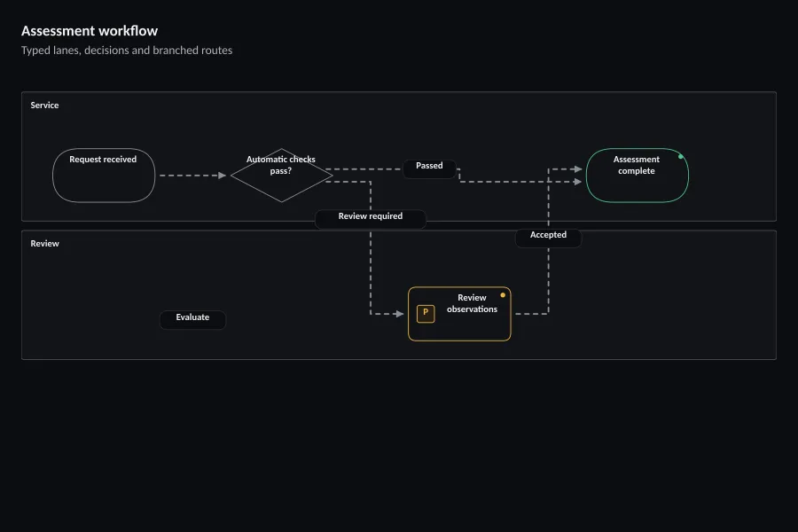This screenshot has height=532, width=798.
Task: Open the Review observations task node
Action: pyautogui.click(x=459, y=314)
